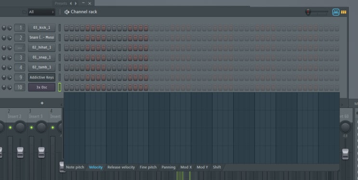The image size is (358, 180).
Task: Open the Snare channel button
Action: click(x=42, y=37)
